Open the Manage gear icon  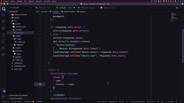pyautogui.click(x=3, y=97)
